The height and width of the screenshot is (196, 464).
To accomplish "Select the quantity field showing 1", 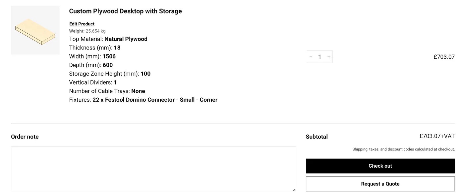I will coord(320,57).
